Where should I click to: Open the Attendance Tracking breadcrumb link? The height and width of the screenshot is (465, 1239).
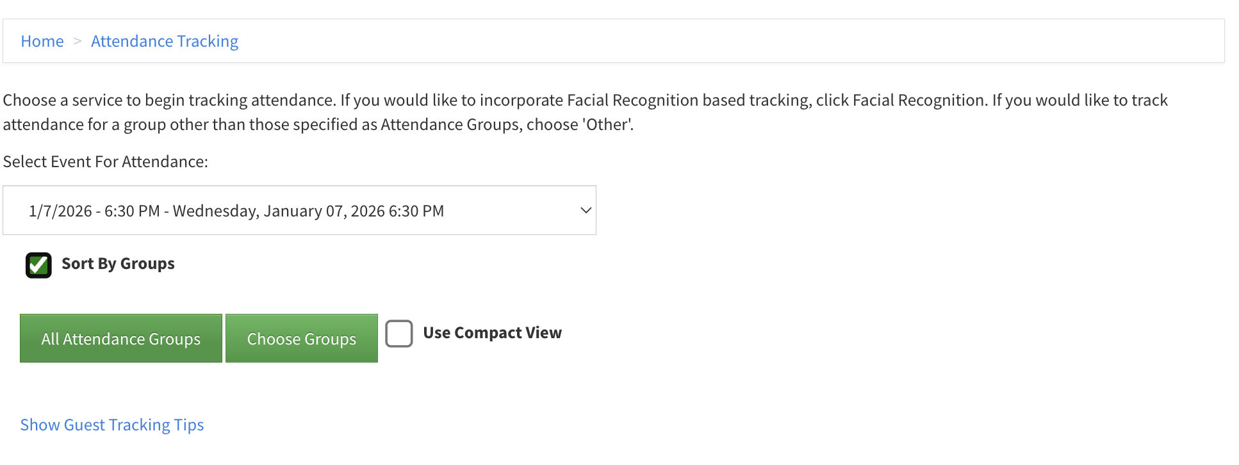tap(165, 41)
